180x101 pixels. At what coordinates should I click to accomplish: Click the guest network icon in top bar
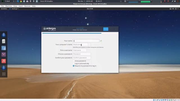170,9
